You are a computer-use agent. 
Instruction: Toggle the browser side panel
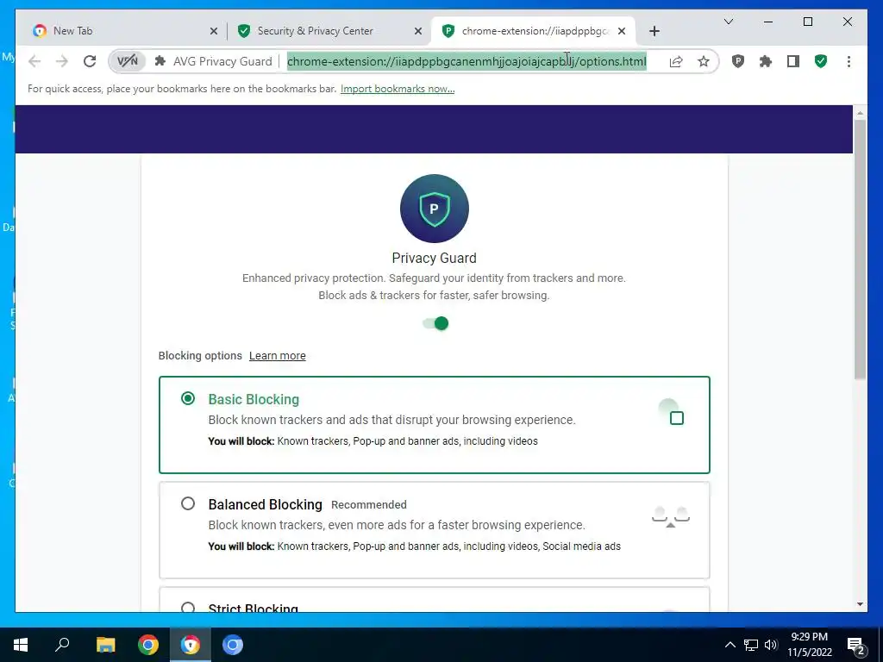pyautogui.click(x=793, y=61)
